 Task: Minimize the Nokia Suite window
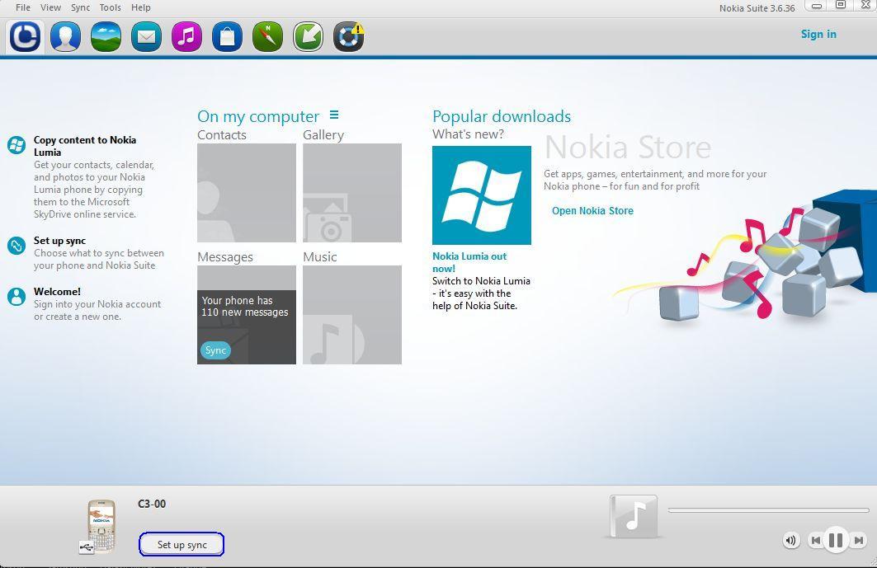coord(817,6)
